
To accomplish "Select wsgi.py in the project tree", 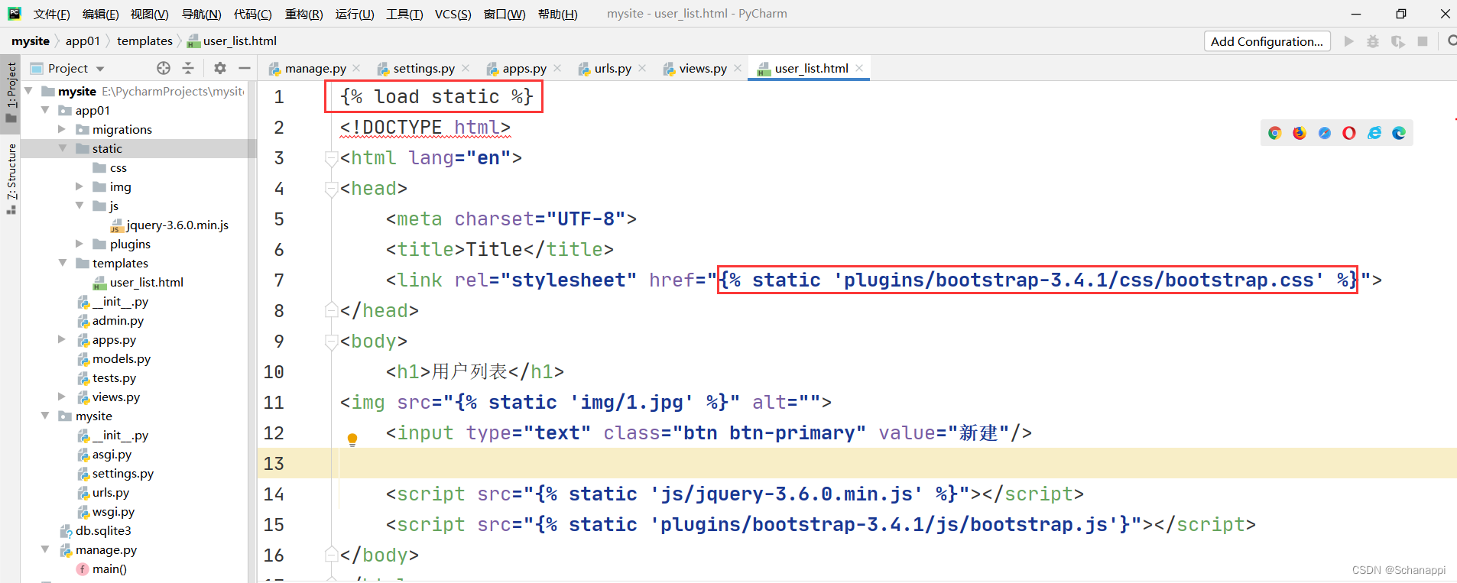I will click(x=113, y=511).
